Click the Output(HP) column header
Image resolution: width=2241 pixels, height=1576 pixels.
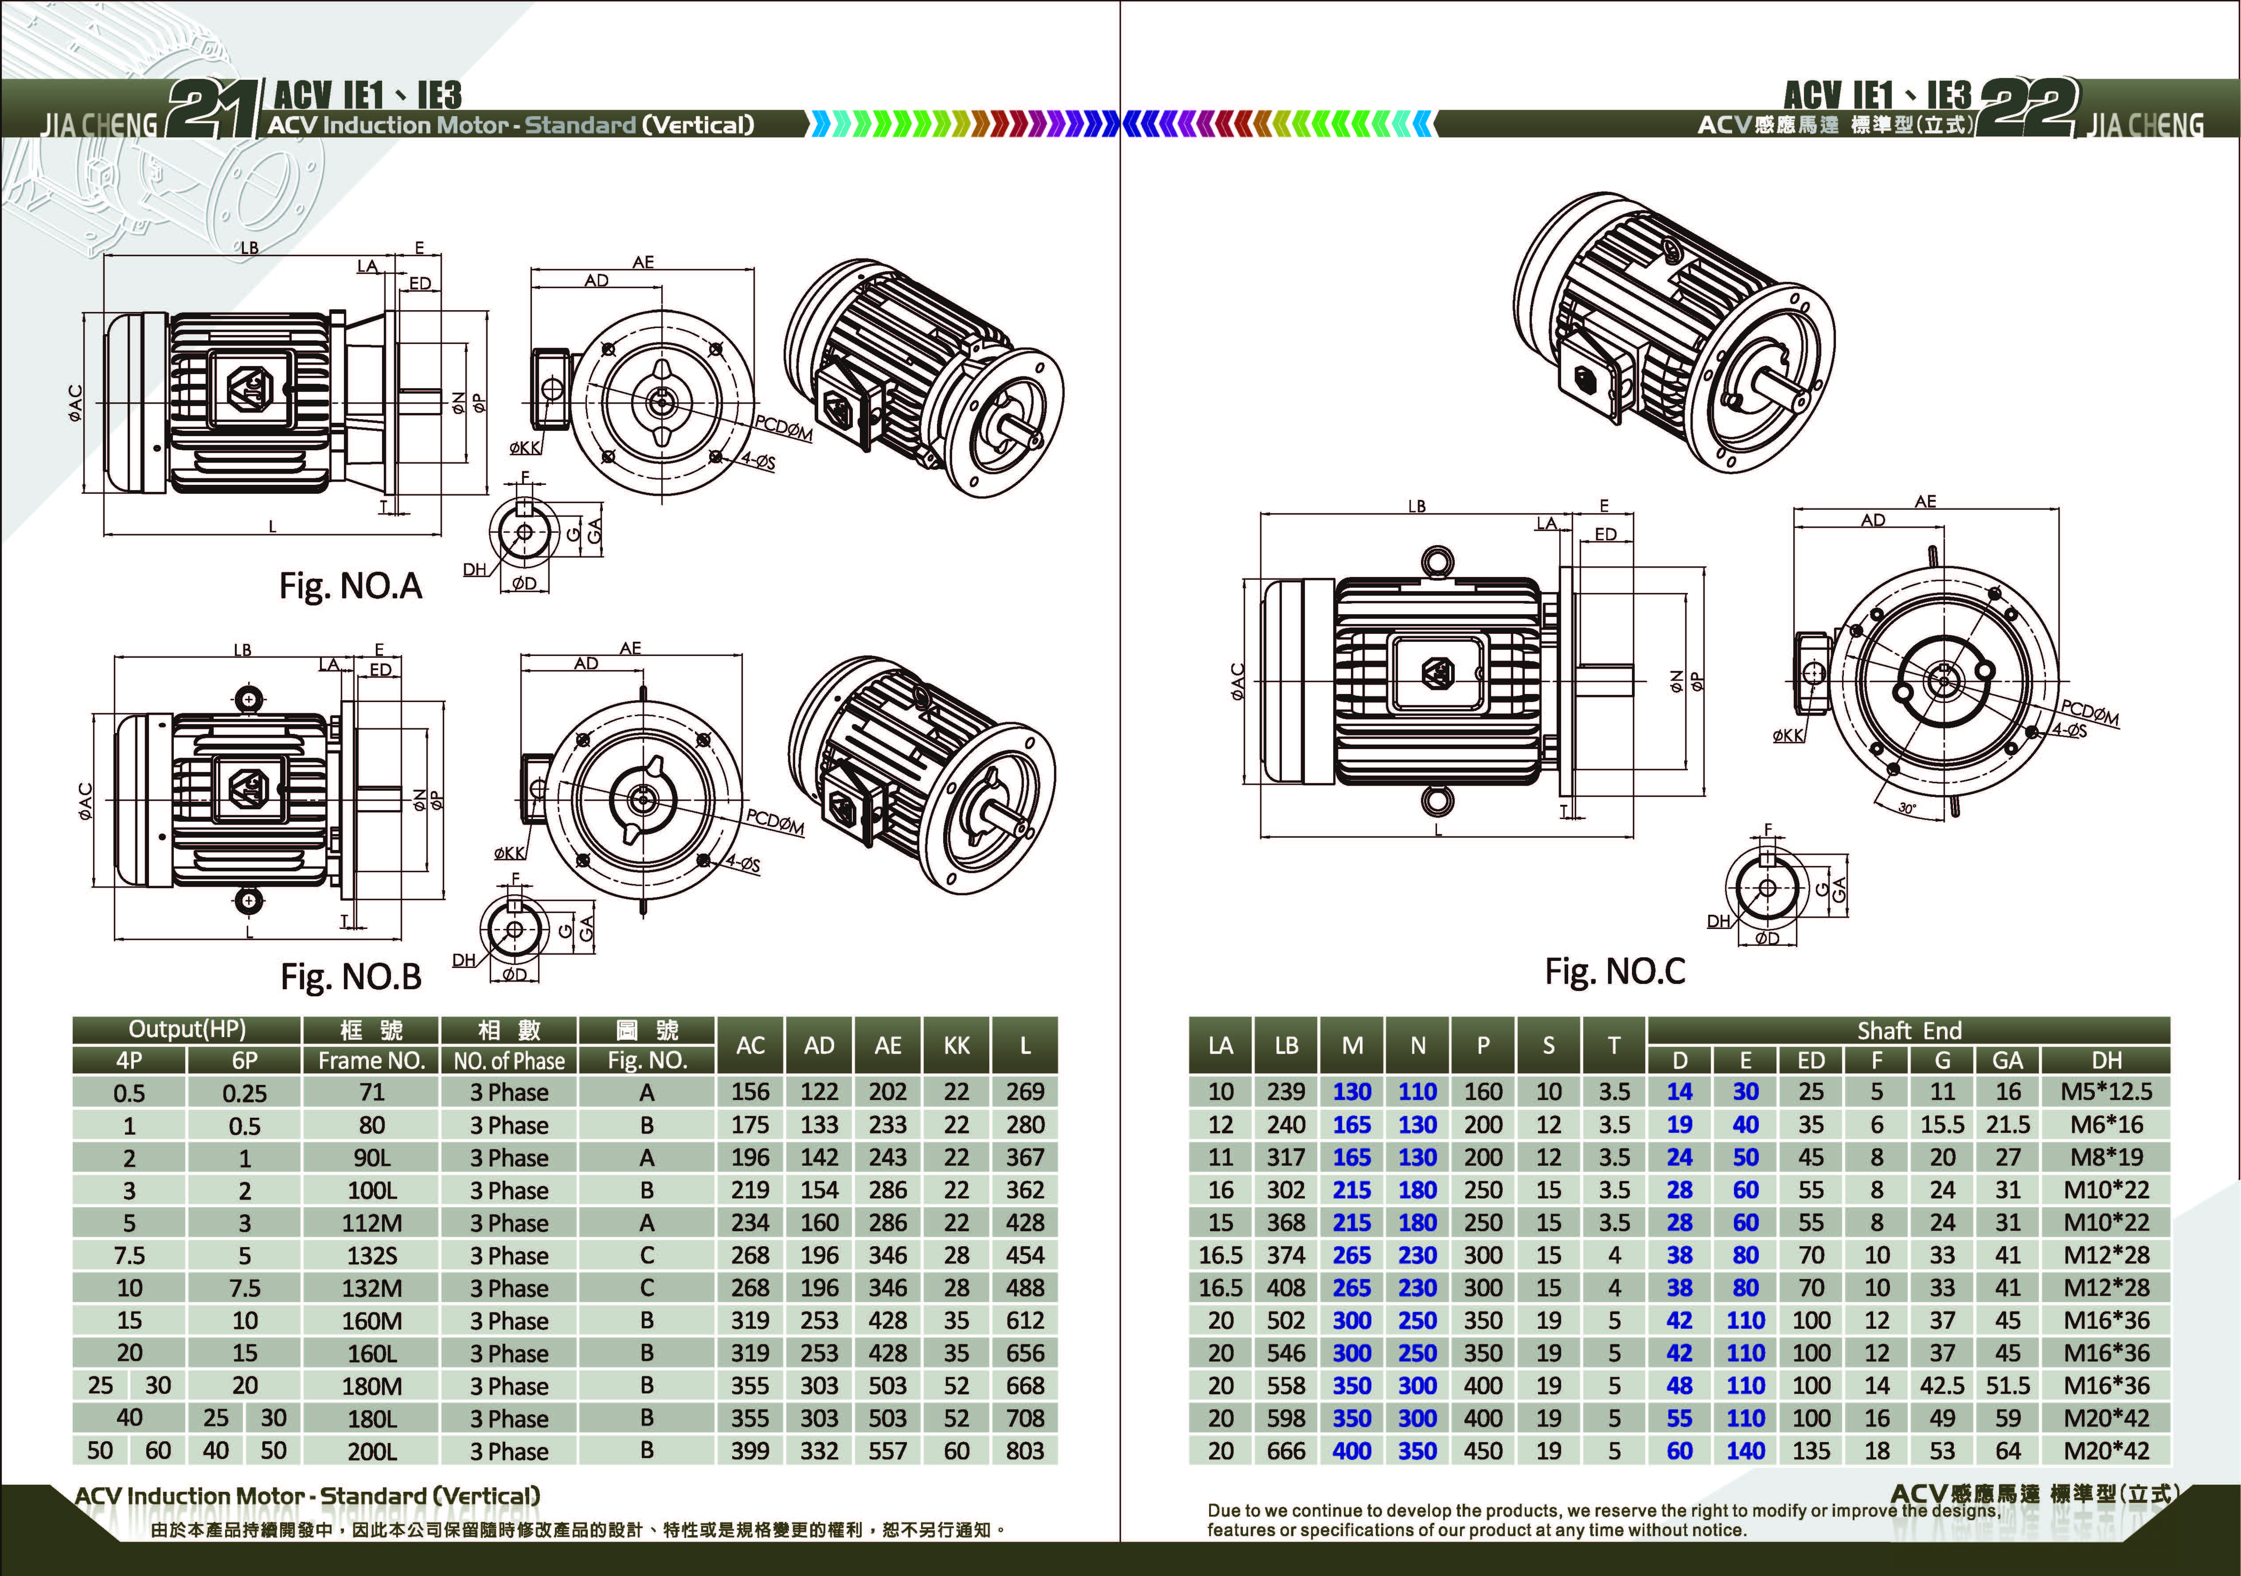[x=187, y=1030]
